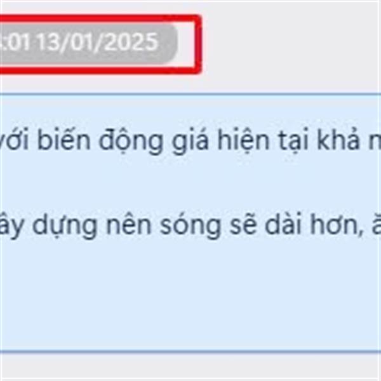Click the word 'sóng' in the message
The height and width of the screenshot is (381, 381).
point(190,226)
